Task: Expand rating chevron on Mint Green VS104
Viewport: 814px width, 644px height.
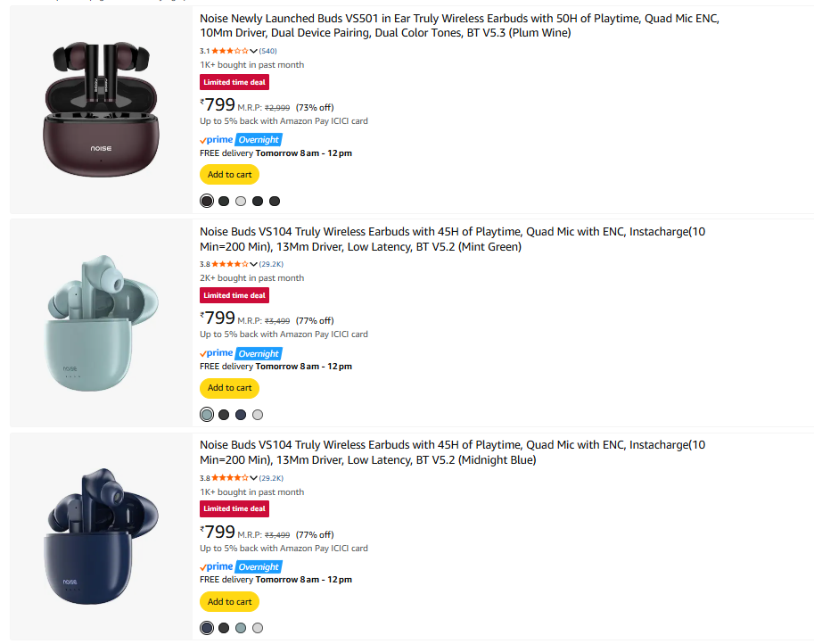Action: pos(254,264)
